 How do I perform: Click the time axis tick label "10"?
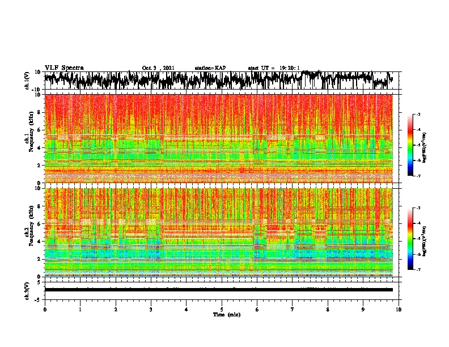pos(399,310)
